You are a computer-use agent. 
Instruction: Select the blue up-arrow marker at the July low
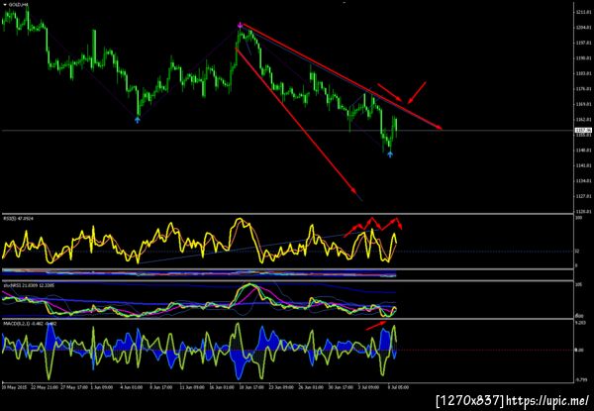point(390,154)
